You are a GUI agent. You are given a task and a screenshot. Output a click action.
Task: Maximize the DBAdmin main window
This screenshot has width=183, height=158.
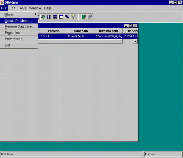pyautogui.click(x=175, y=2)
